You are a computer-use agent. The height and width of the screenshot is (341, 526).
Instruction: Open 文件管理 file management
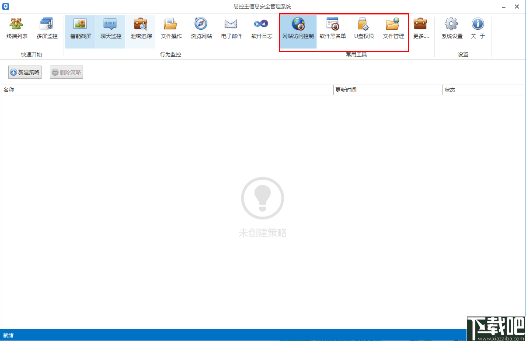coord(393,29)
